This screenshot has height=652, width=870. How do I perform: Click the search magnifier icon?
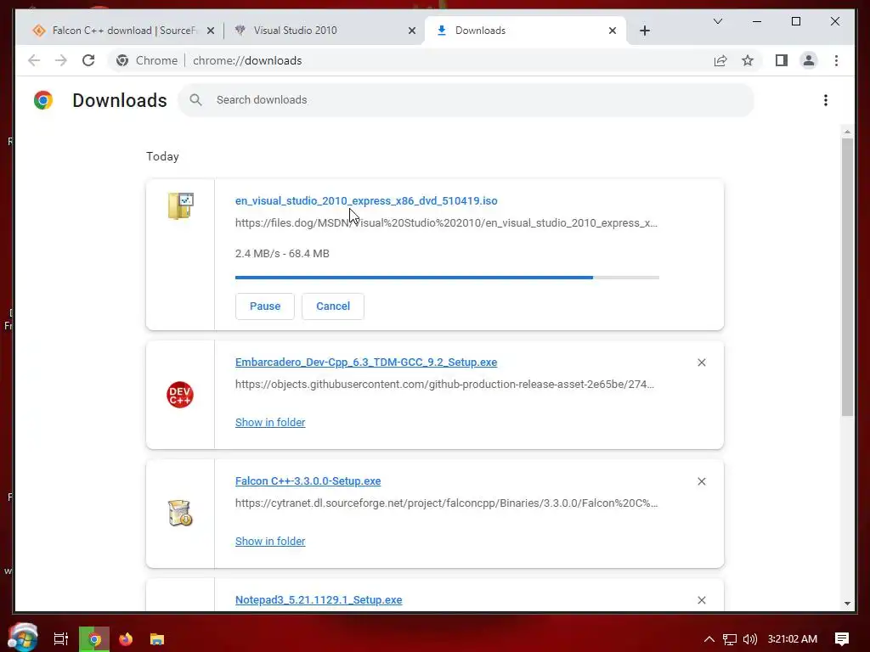coord(195,100)
